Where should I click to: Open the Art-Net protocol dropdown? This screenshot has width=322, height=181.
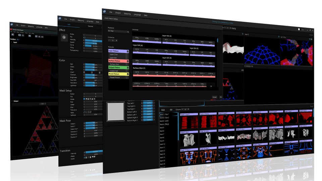click(x=118, y=32)
